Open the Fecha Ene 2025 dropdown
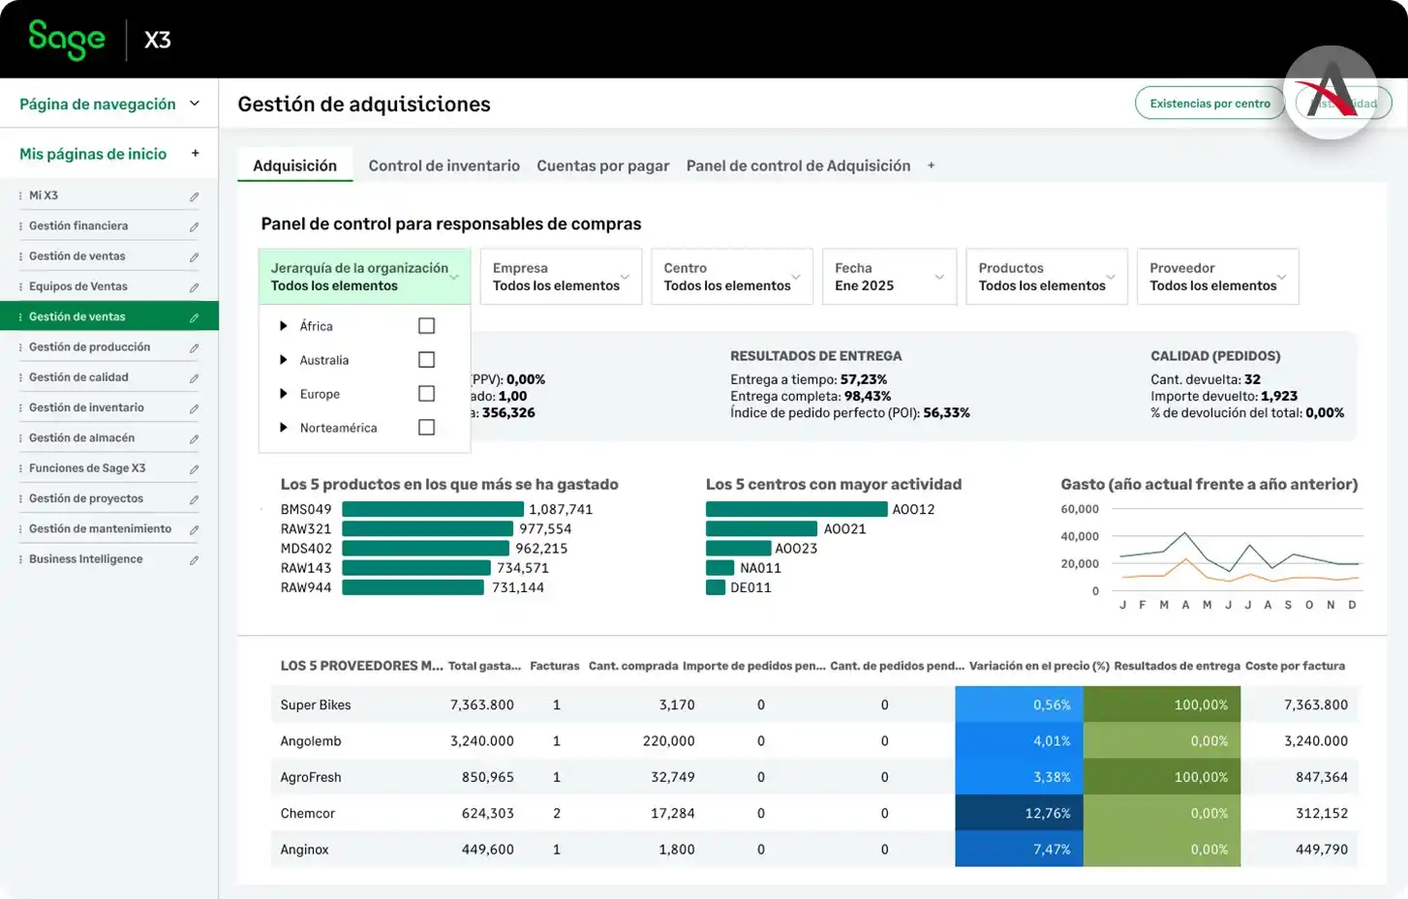The image size is (1408, 899). click(888, 277)
